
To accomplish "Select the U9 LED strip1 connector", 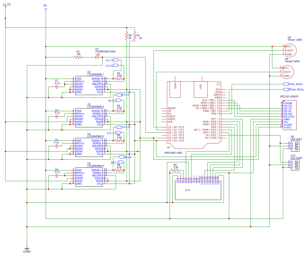I will tap(295, 146).
